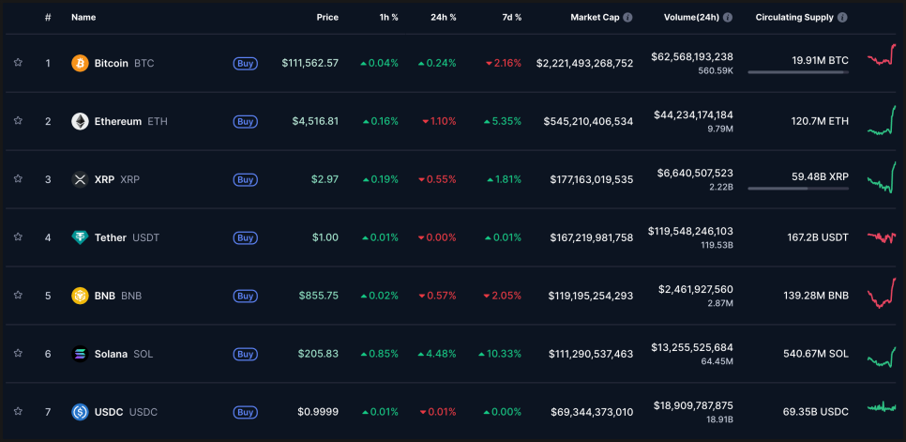Image resolution: width=906 pixels, height=442 pixels.
Task: Sort by the 1h % column header
Action: coord(387,17)
